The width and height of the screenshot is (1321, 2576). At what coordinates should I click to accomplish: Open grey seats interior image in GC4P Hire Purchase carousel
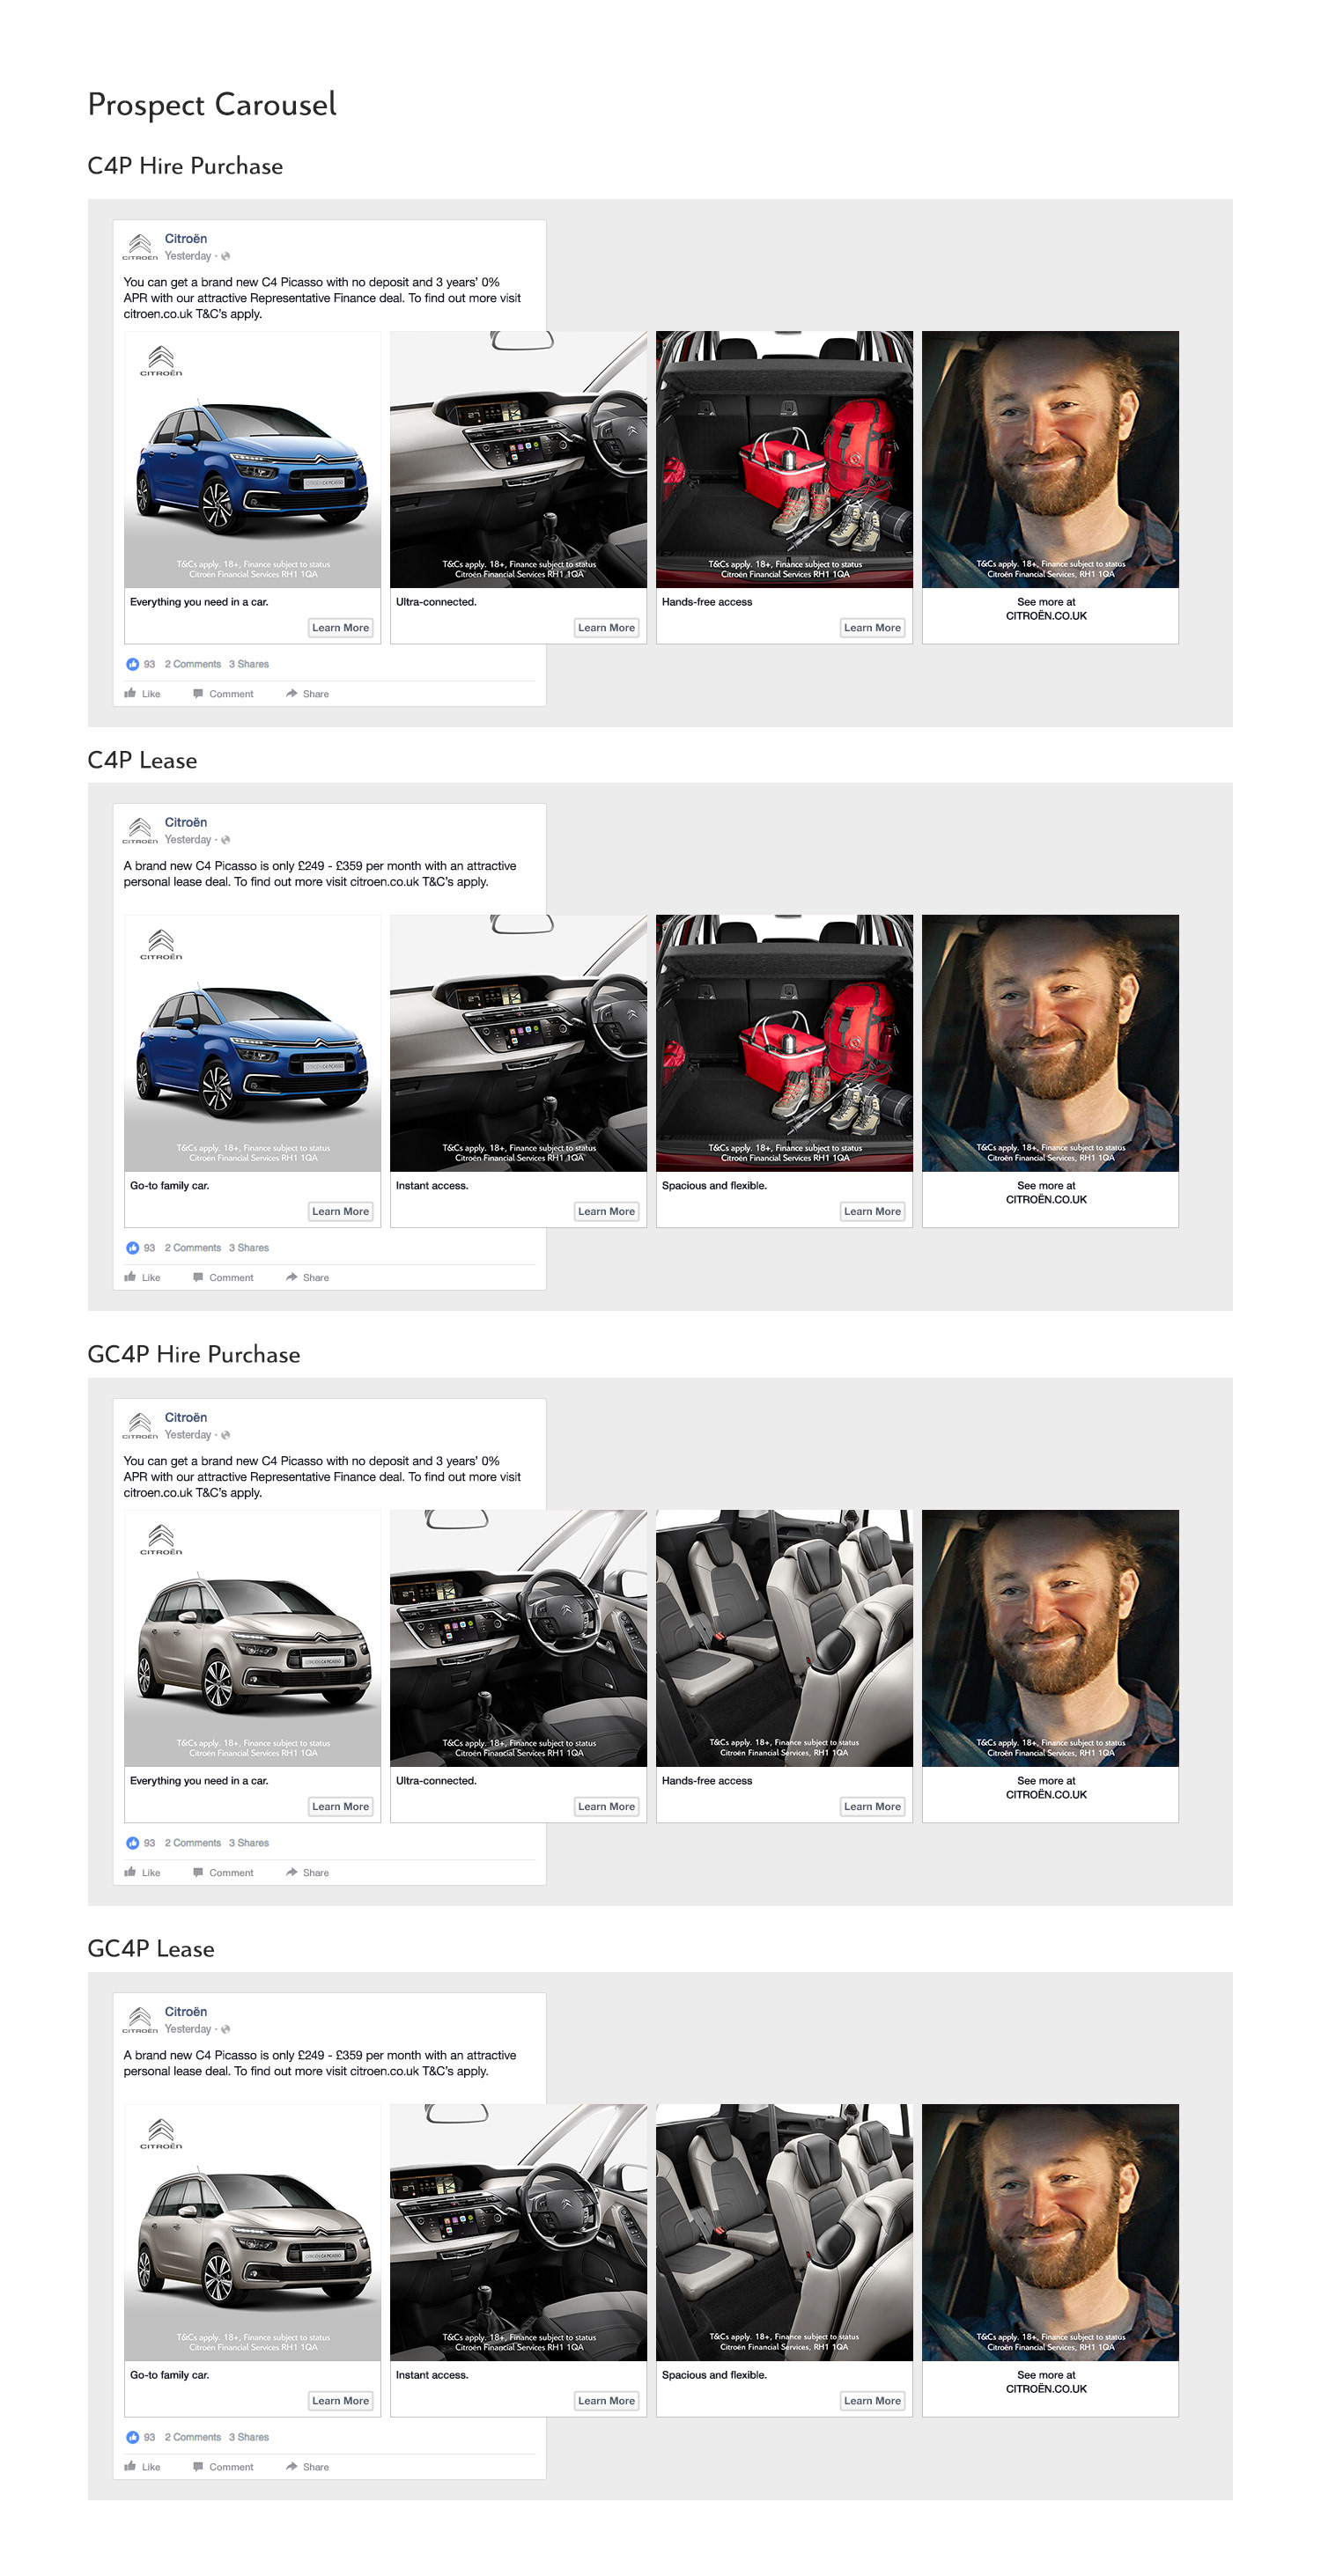click(784, 1638)
